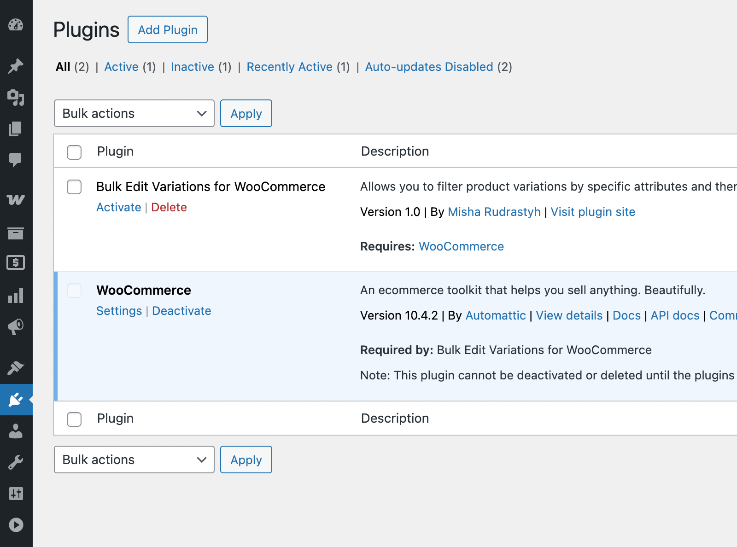Open Pages icon in sidebar

(x=16, y=129)
